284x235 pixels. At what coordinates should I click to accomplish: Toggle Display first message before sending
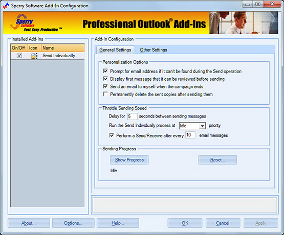coord(105,79)
